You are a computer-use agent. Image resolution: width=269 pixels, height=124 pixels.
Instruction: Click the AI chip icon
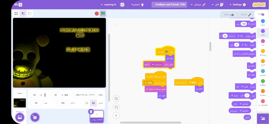click(122, 4)
